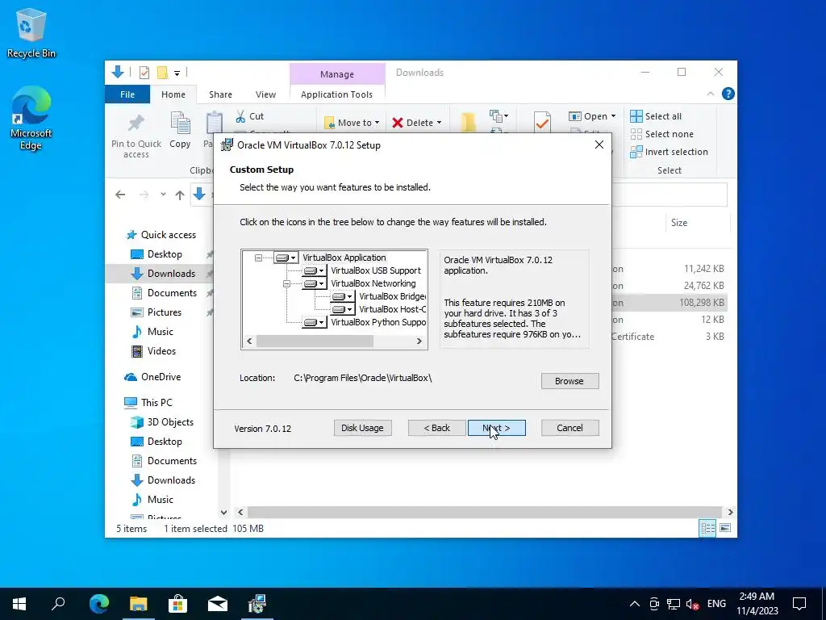826x620 pixels.
Task: Open Recycle Bin desktop icon
Action: pyautogui.click(x=31, y=33)
